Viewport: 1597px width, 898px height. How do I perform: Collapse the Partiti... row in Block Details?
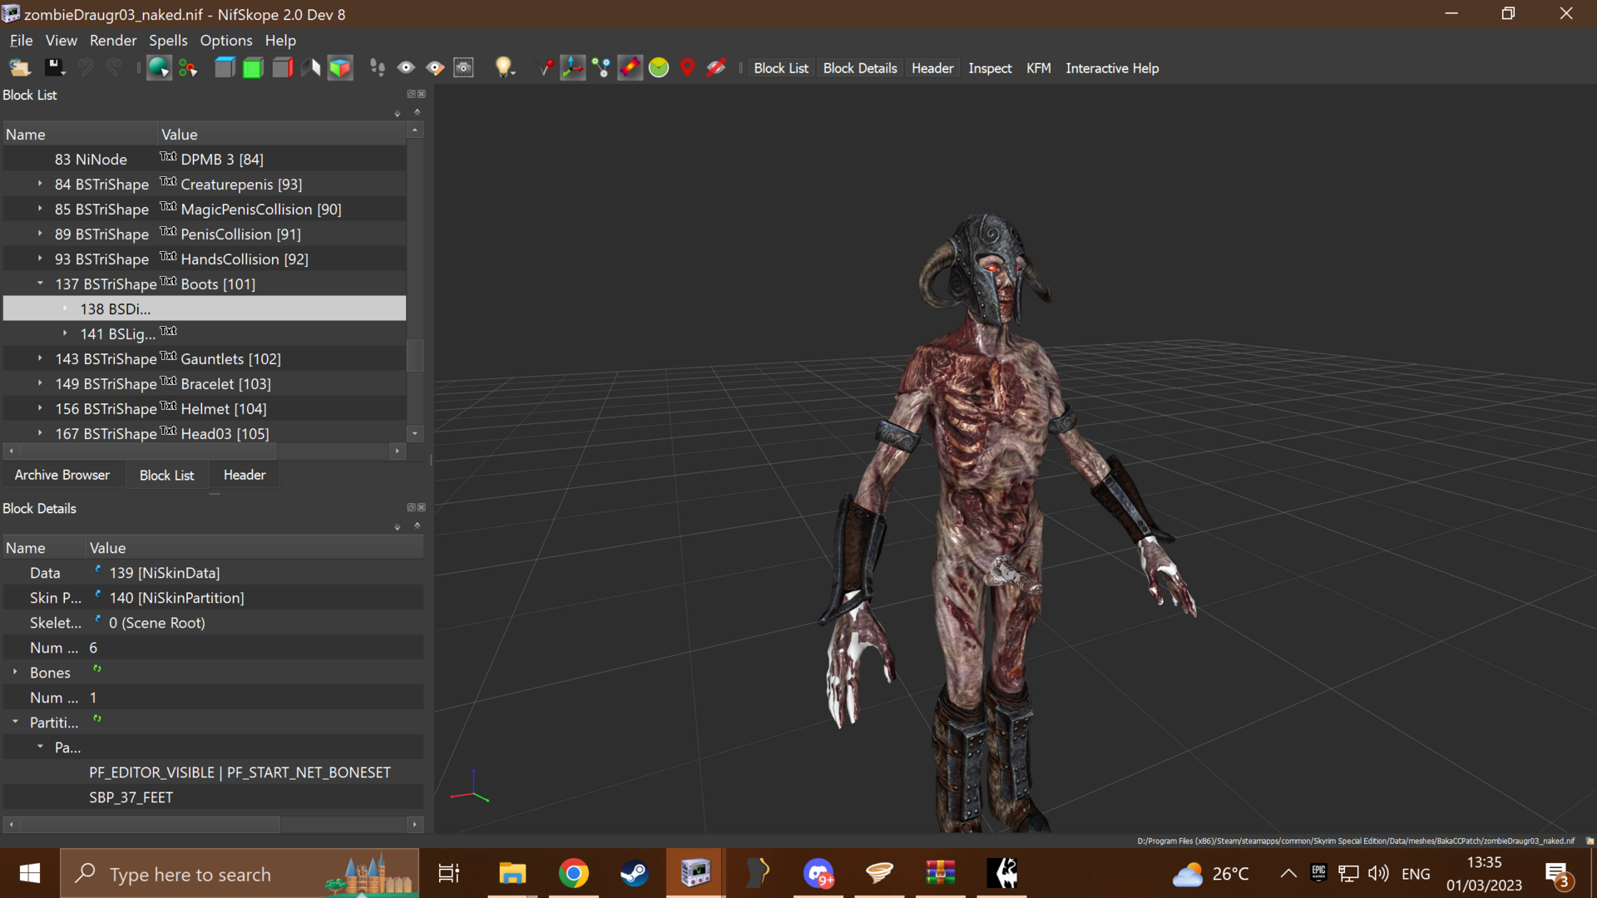coord(15,721)
